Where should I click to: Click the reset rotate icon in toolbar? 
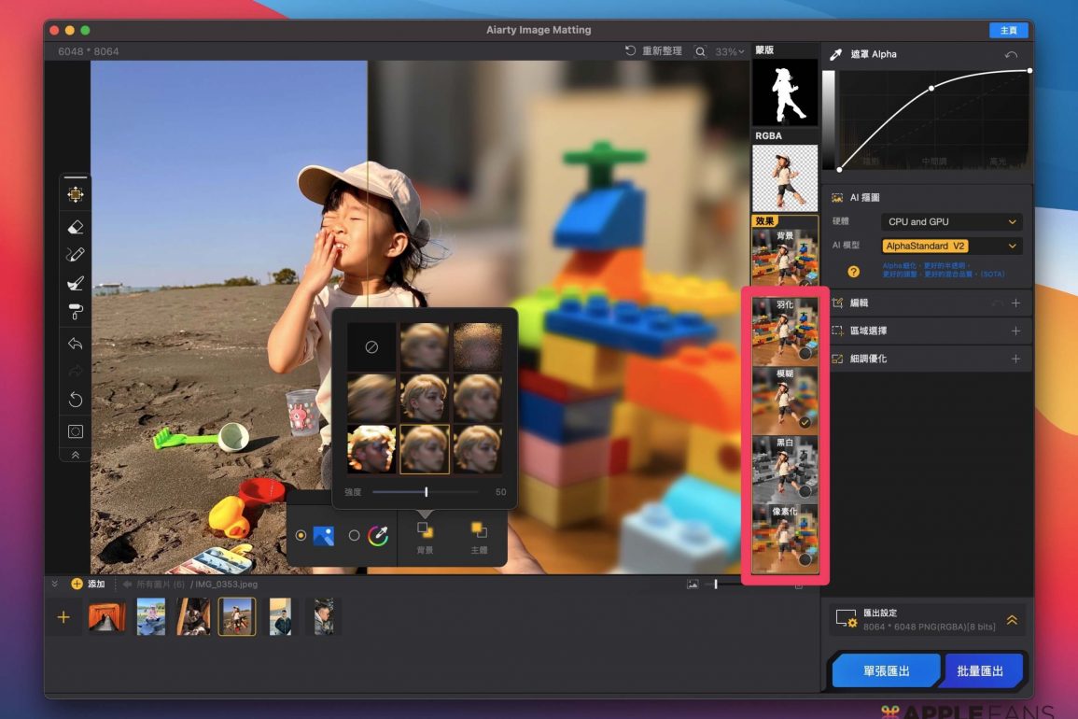(x=76, y=400)
